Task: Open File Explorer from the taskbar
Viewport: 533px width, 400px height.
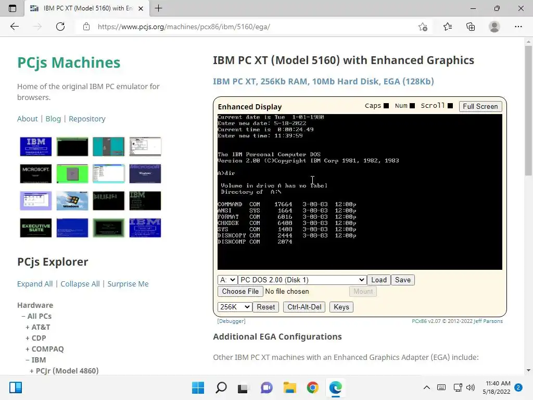Action: coord(289,387)
